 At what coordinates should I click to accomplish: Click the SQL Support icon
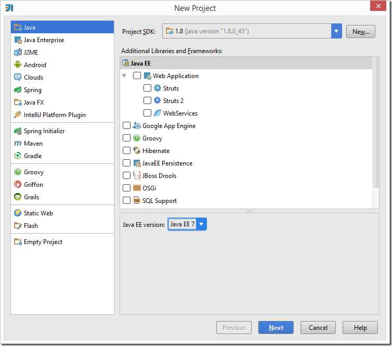coord(137,200)
